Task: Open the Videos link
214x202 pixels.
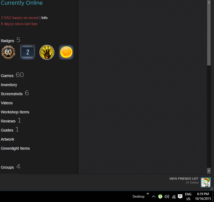Action: pyautogui.click(x=7, y=103)
